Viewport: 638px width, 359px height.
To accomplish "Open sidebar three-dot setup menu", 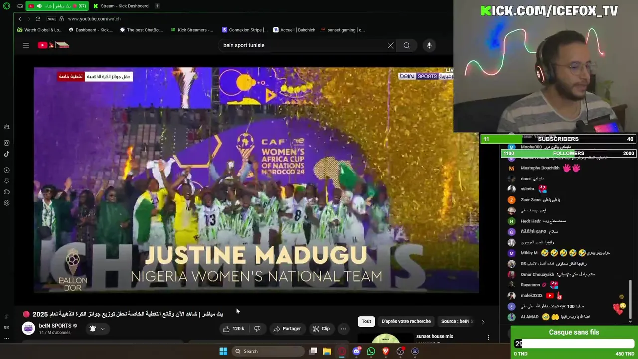I will click(x=7, y=338).
